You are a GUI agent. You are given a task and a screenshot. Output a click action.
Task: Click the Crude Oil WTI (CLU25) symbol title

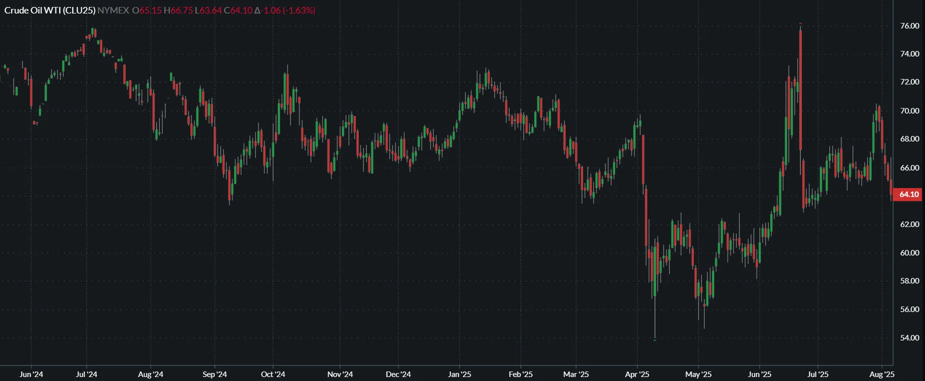click(50, 10)
